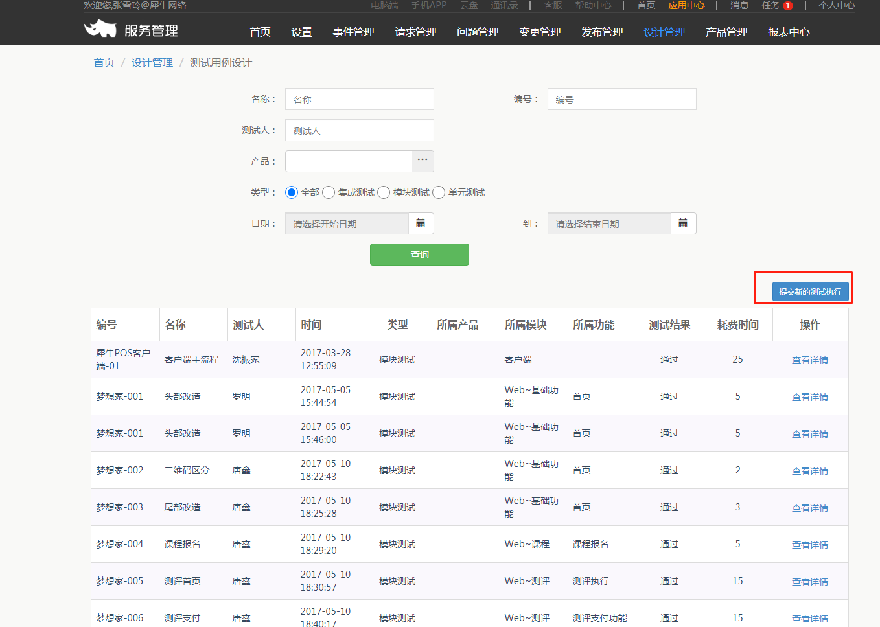Click 手机APP in top bar
The width and height of the screenshot is (880, 627).
click(x=428, y=5)
